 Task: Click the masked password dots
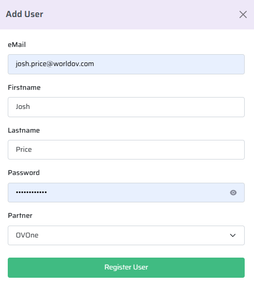(31, 192)
